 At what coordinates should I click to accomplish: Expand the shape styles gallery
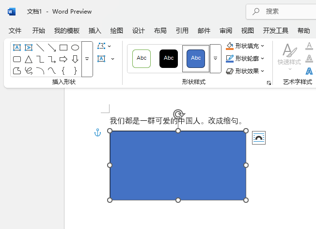[x=216, y=59]
